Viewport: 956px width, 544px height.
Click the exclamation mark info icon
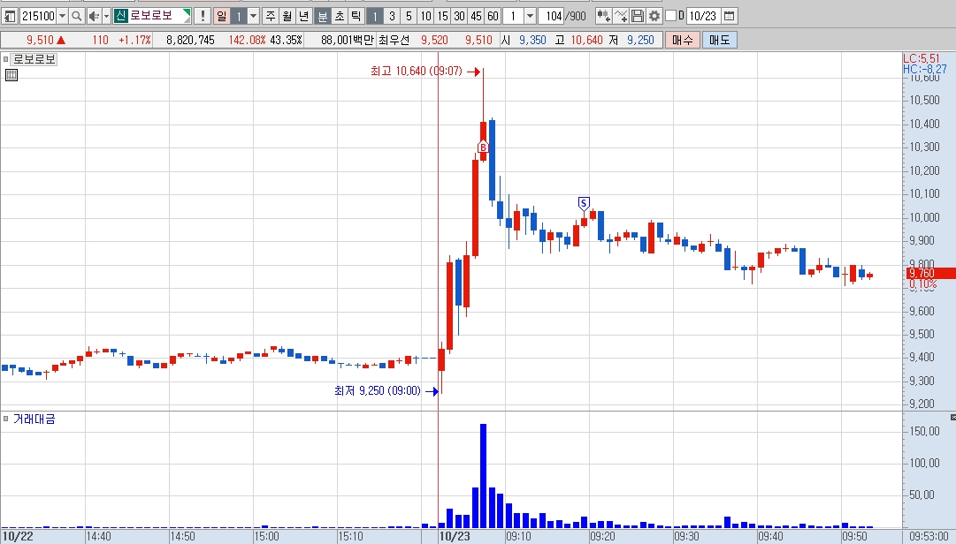pyautogui.click(x=203, y=16)
